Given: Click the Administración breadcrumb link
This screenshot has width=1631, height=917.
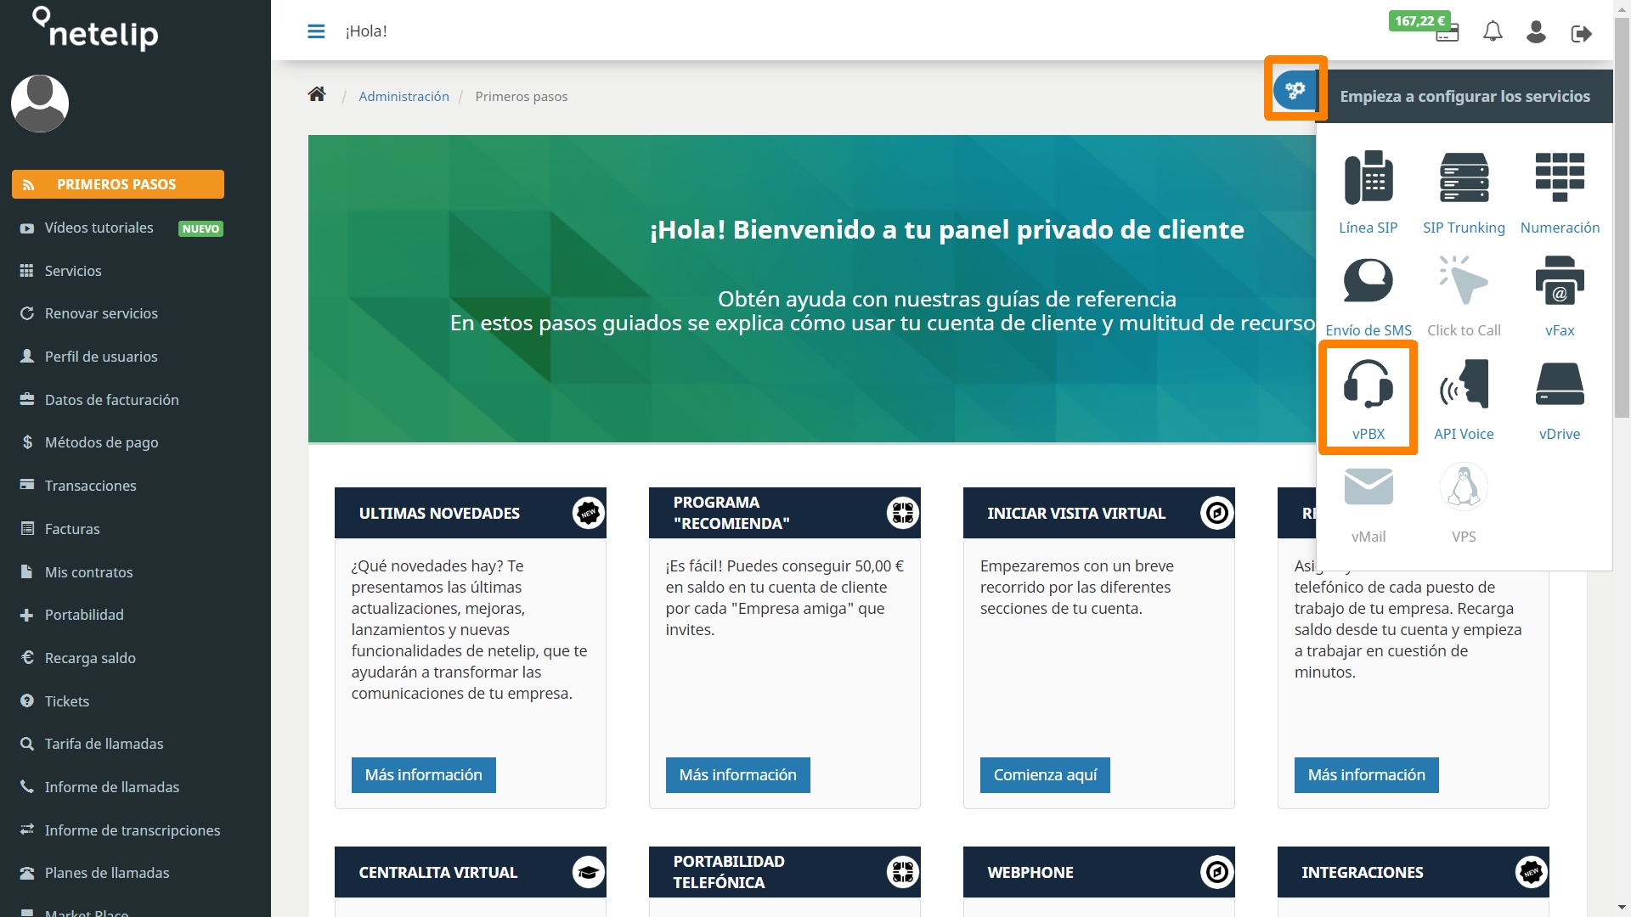Looking at the screenshot, I should pos(404,96).
